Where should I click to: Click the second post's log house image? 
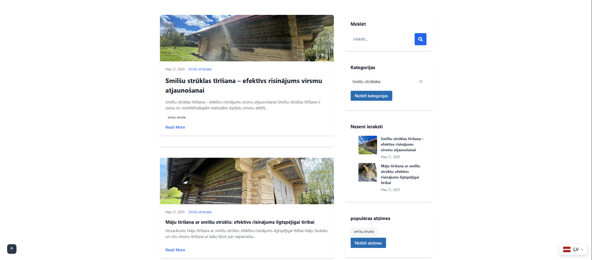(x=247, y=181)
